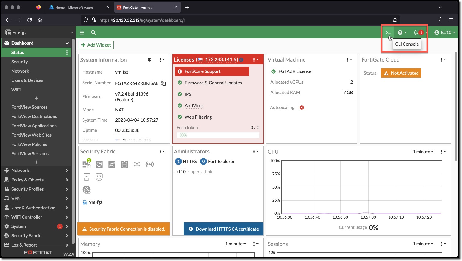Click FortiCare Support license entry
The width and height of the screenshot is (462, 261).
coord(212,71)
